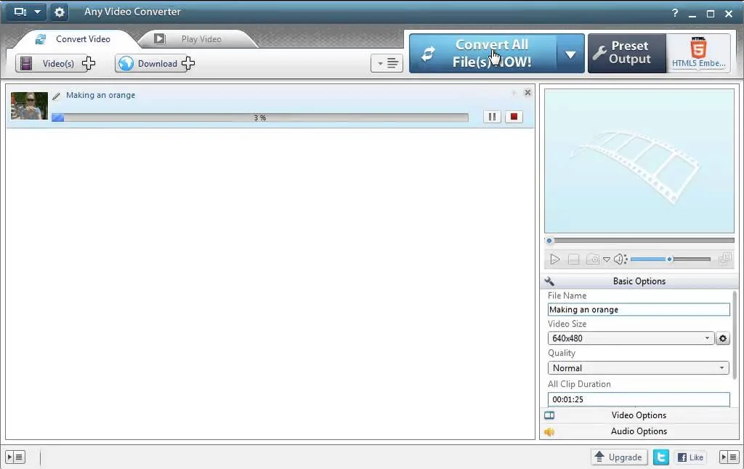The image size is (744, 469).
Task: Click the Facebook Like button
Action: (690, 457)
